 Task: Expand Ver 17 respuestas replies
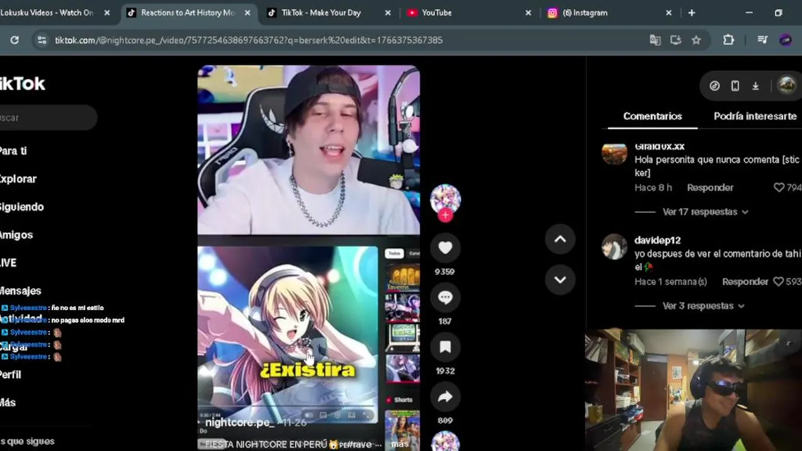click(x=705, y=212)
